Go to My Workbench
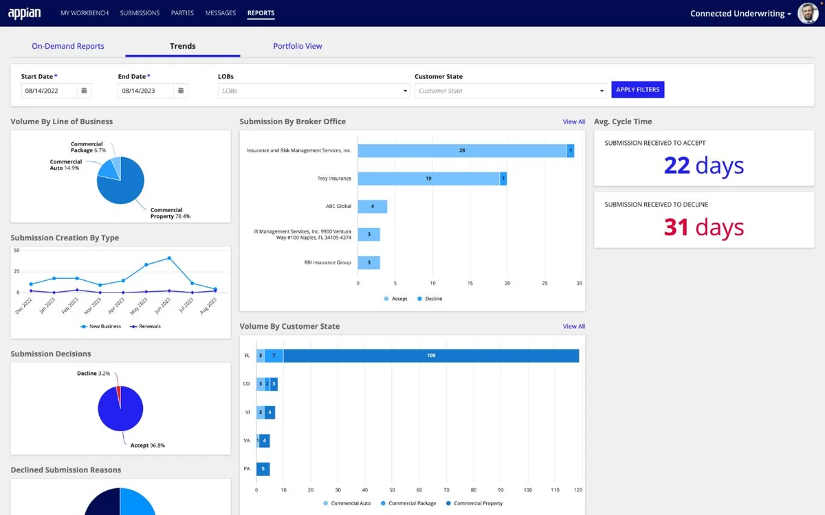The width and height of the screenshot is (825, 515). point(85,13)
